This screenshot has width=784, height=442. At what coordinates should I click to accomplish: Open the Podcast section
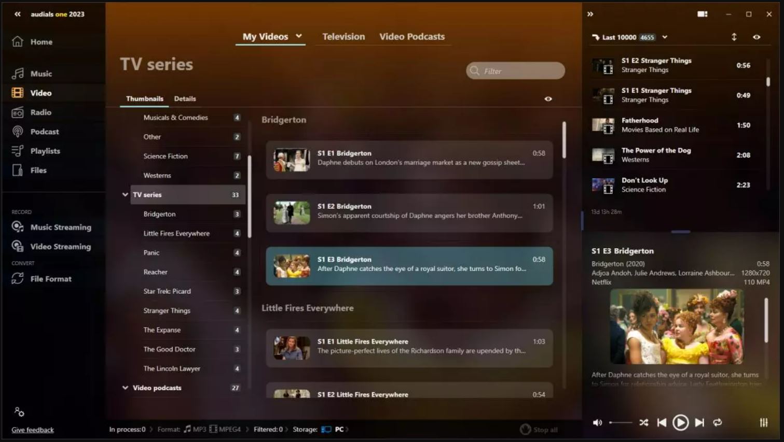pyautogui.click(x=35, y=132)
